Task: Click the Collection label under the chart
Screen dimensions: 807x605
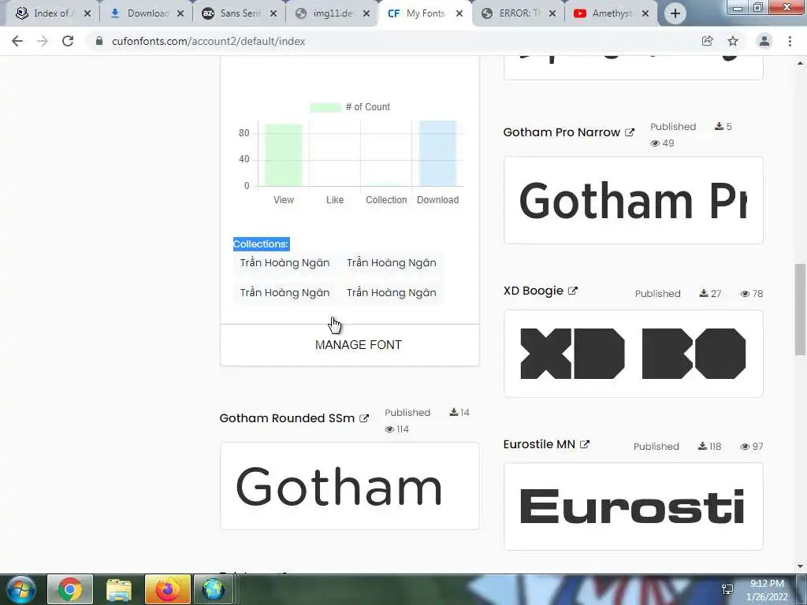Action: coord(386,199)
